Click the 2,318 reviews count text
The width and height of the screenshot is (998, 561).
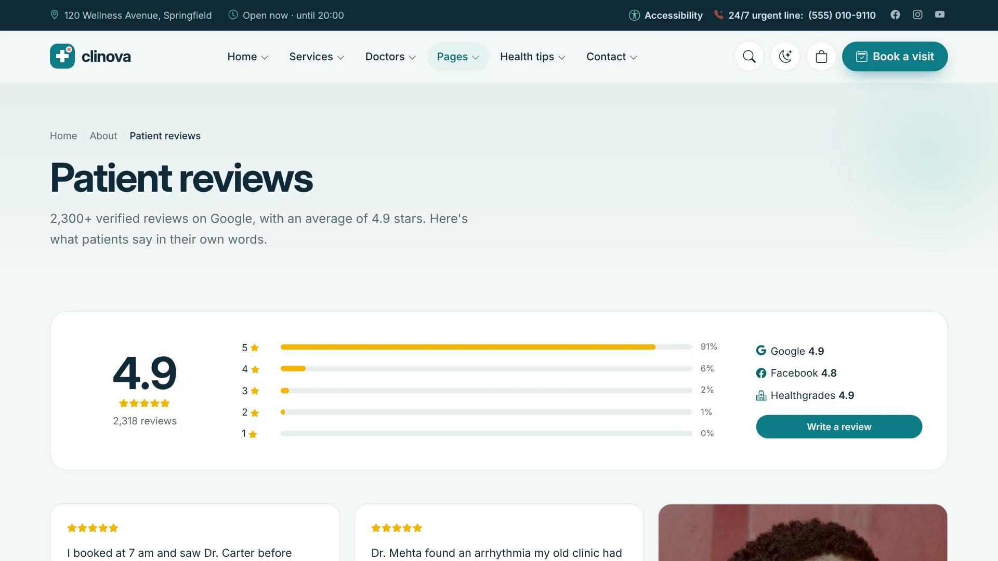coord(145,421)
